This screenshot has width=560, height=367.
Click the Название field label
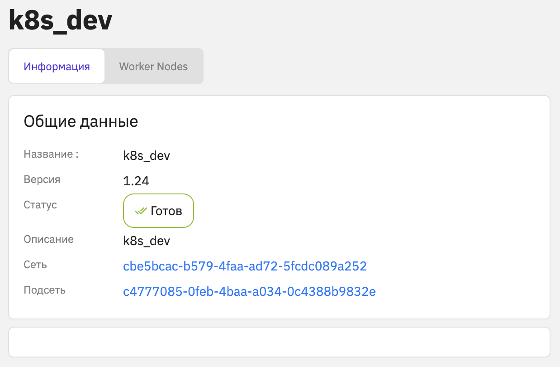(51, 154)
